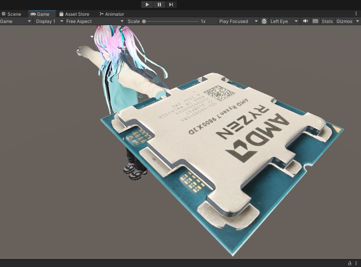Click the Scale slider handle
The height and width of the screenshot is (267, 361).
(x=144, y=21)
